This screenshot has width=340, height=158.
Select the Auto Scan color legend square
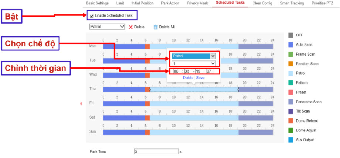pyautogui.click(x=291, y=45)
